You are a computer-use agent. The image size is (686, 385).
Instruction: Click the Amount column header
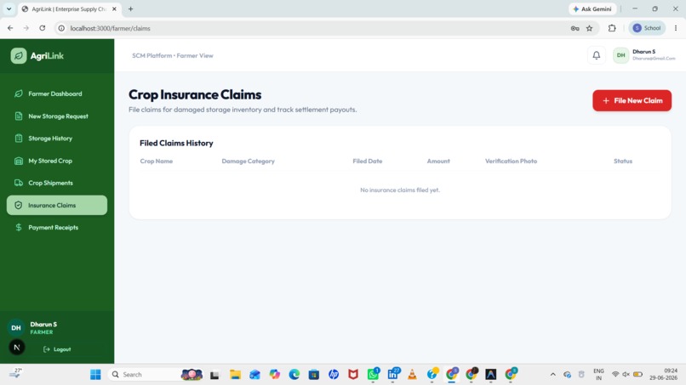pyautogui.click(x=438, y=161)
